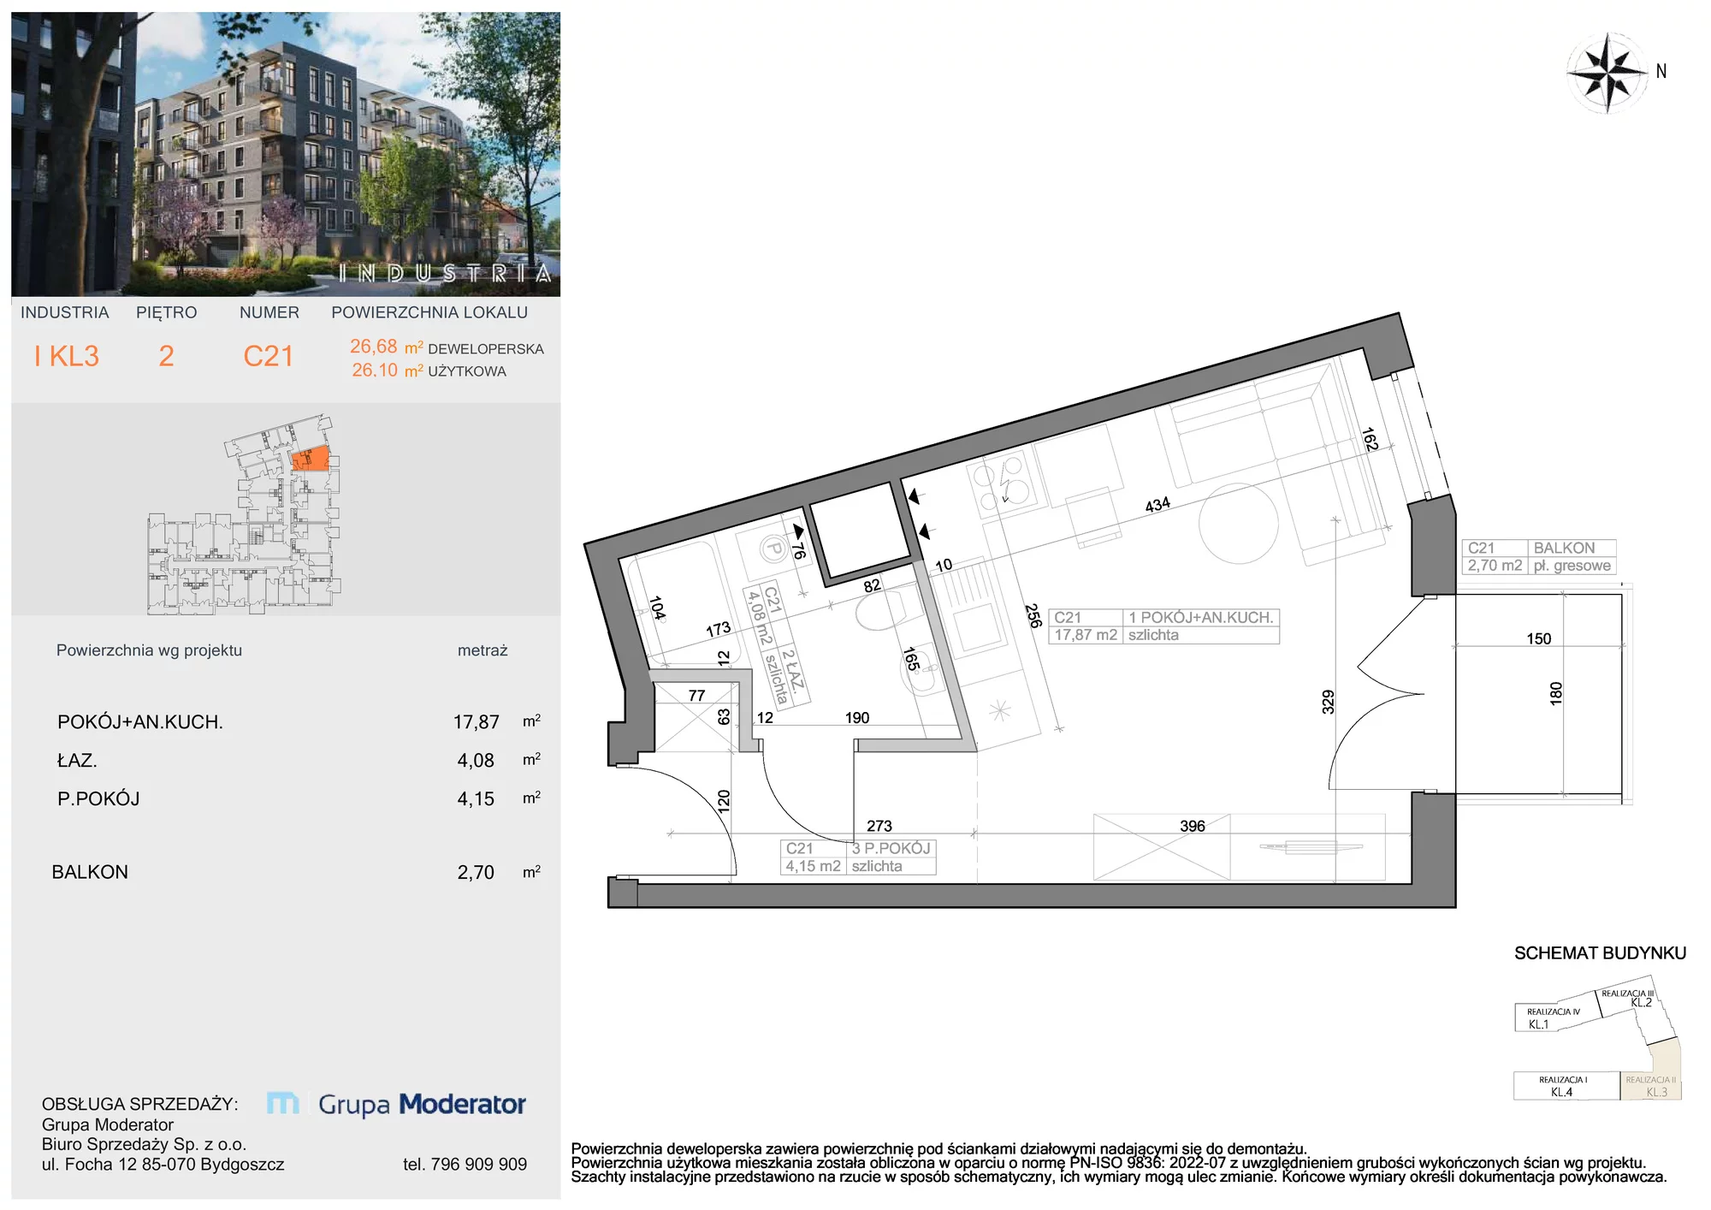This screenshot has height=1210, width=1711.
Task: Click the 'INDUSTRIA' header label
Action: point(65,312)
